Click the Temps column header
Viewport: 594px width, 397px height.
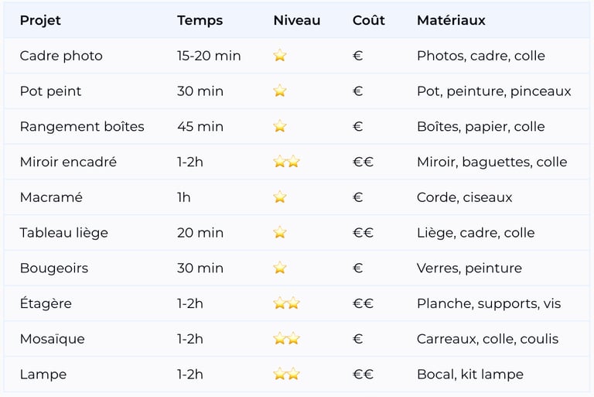[200, 20]
